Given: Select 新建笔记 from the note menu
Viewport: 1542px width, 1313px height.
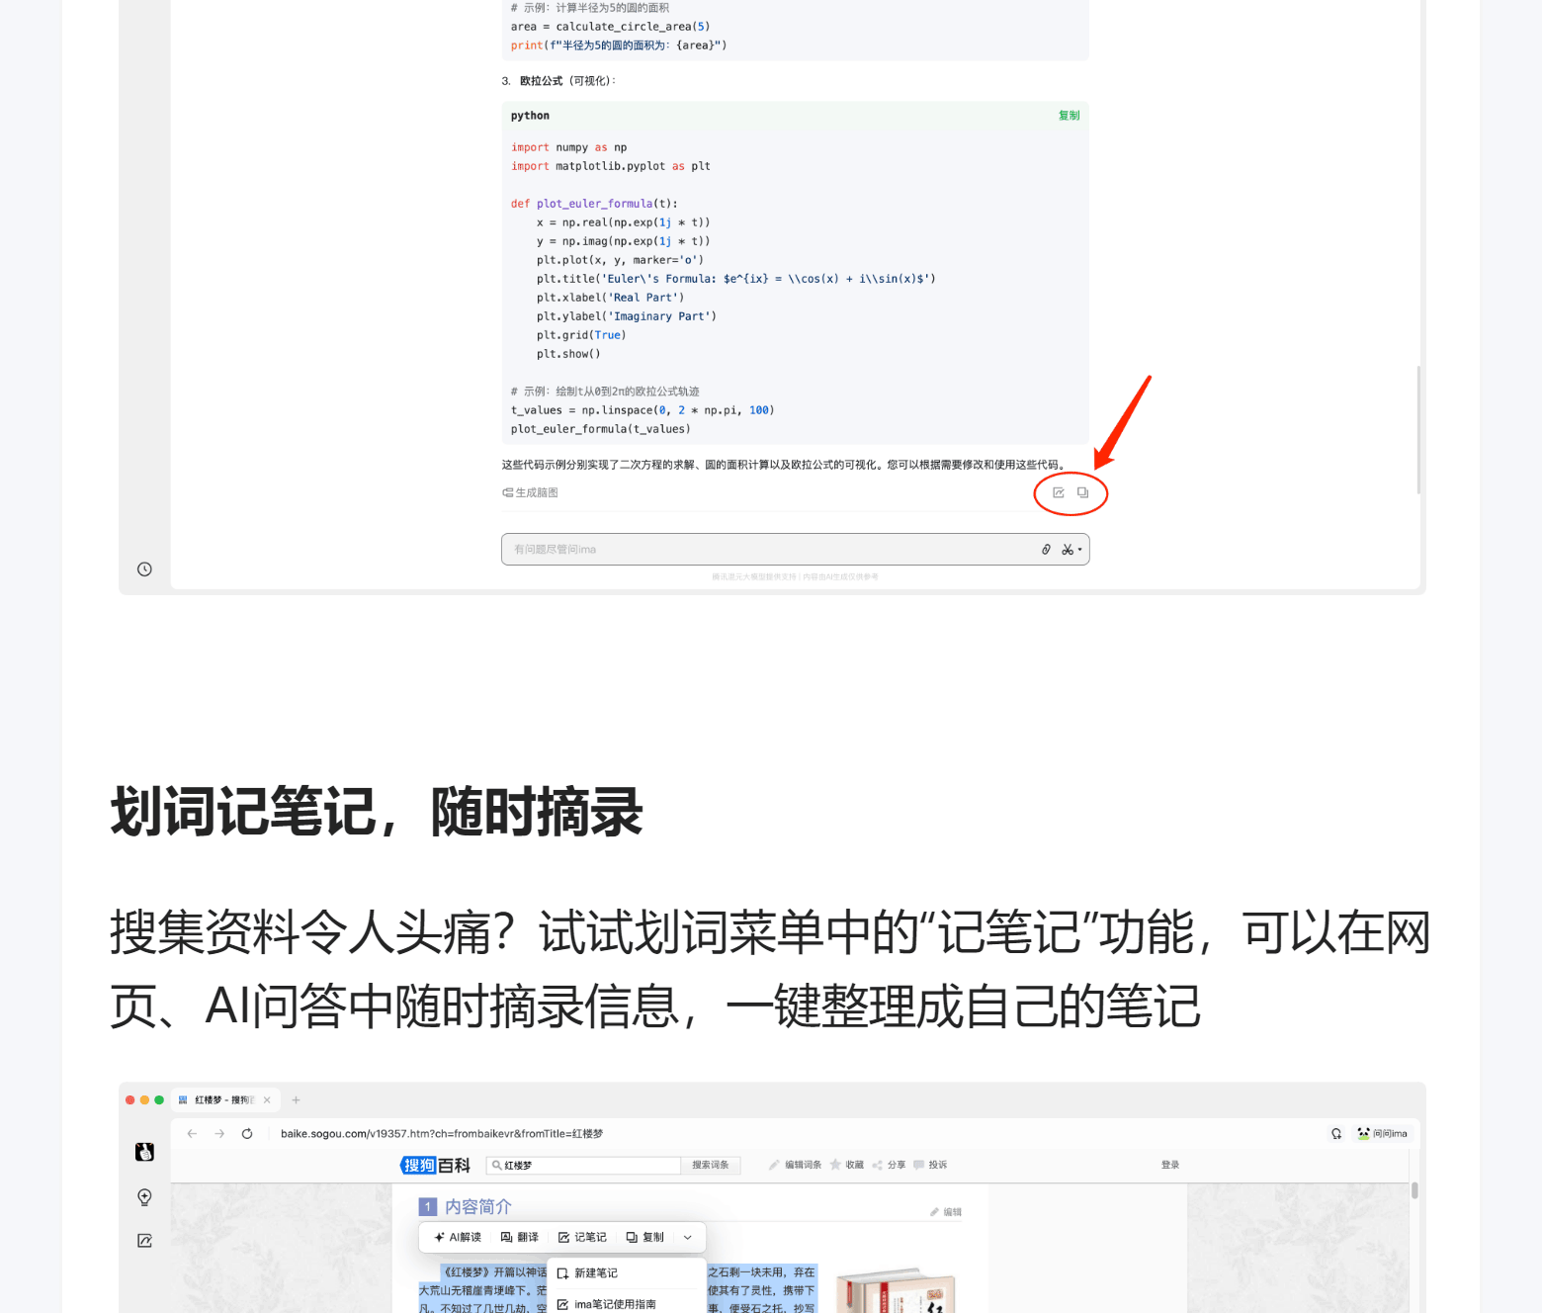Looking at the screenshot, I should click(595, 1273).
